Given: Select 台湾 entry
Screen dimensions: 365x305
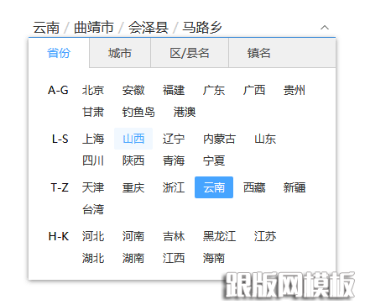Looking at the screenshot, I should 93,209.
